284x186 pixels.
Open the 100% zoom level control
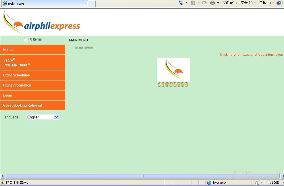tap(274, 183)
